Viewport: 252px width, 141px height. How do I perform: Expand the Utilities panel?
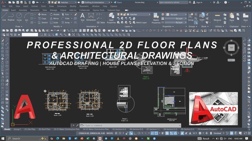point(219,26)
